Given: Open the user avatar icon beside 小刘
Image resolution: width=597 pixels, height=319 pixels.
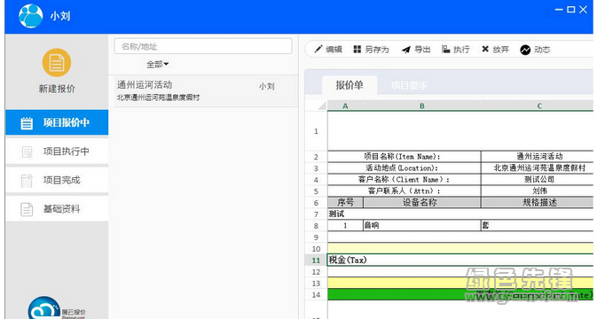Looking at the screenshot, I should click(x=30, y=16).
